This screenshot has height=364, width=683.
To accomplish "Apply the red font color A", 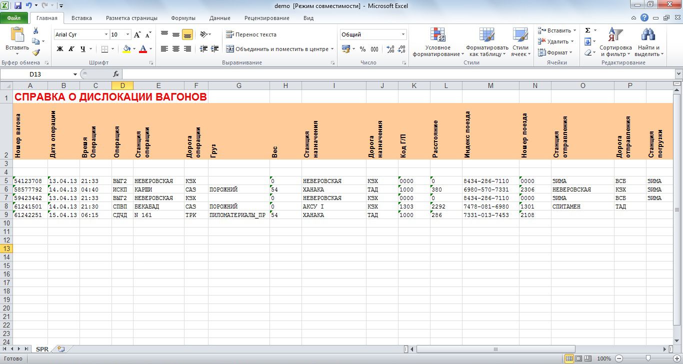I will point(143,49).
